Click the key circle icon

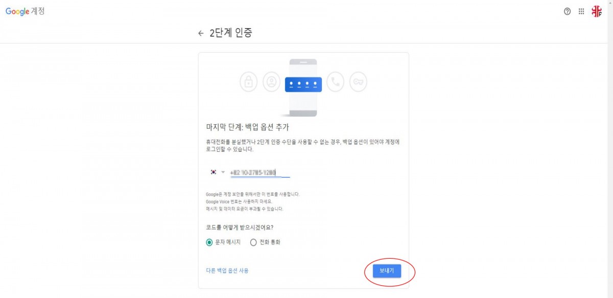[358, 82]
